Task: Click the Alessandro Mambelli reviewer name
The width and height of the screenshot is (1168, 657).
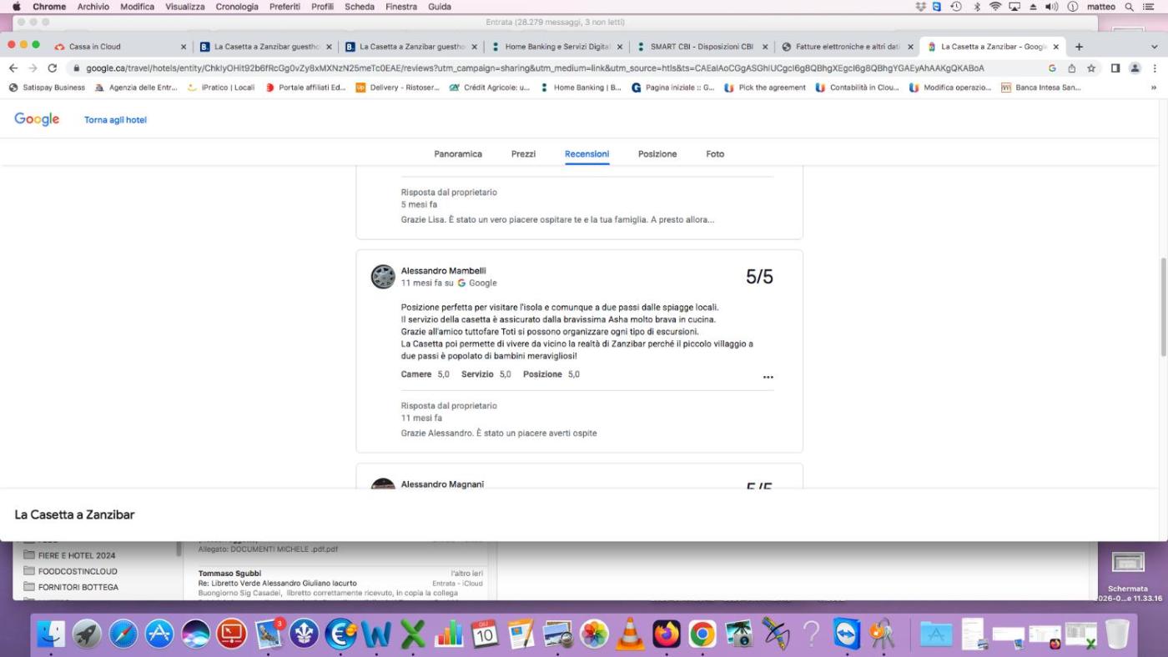Action: pyautogui.click(x=443, y=271)
